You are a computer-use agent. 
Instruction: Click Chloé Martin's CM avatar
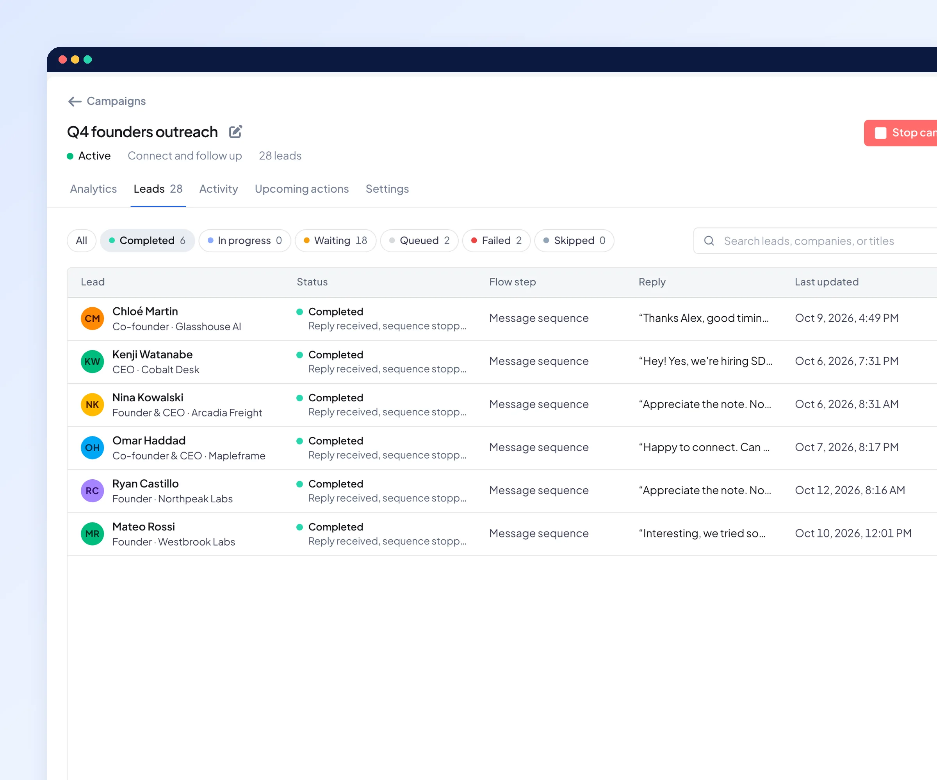[93, 318]
